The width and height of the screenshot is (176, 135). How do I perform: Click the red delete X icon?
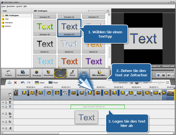click(x=15, y=83)
